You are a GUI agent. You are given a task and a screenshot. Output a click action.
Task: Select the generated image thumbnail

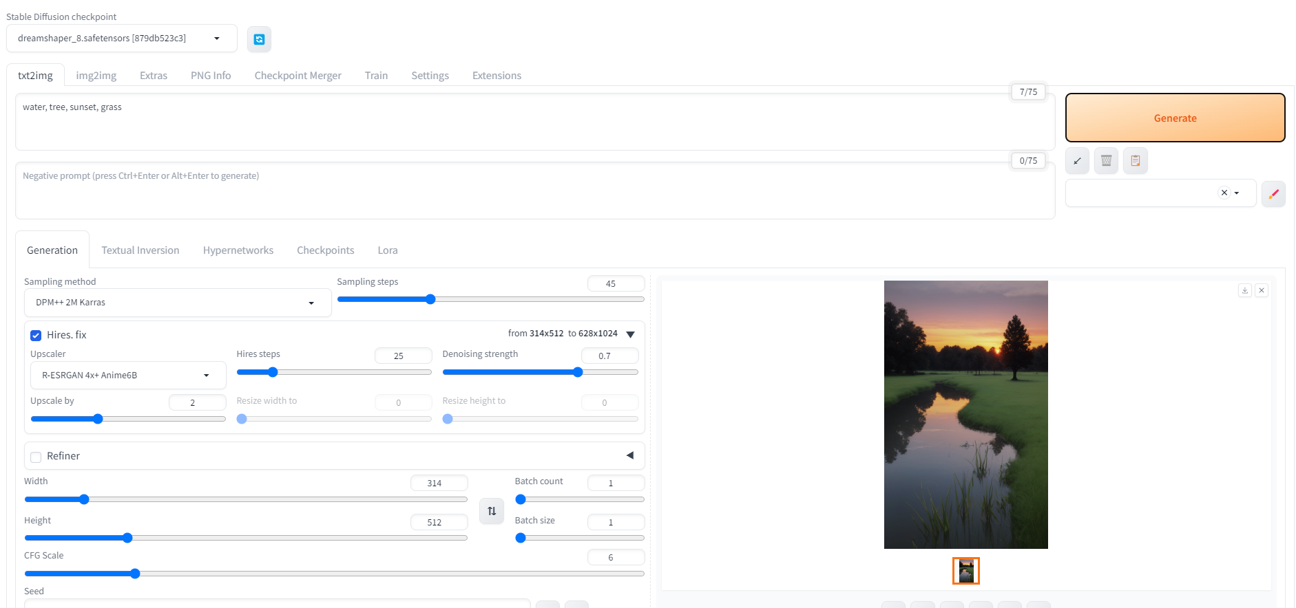[x=966, y=571]
